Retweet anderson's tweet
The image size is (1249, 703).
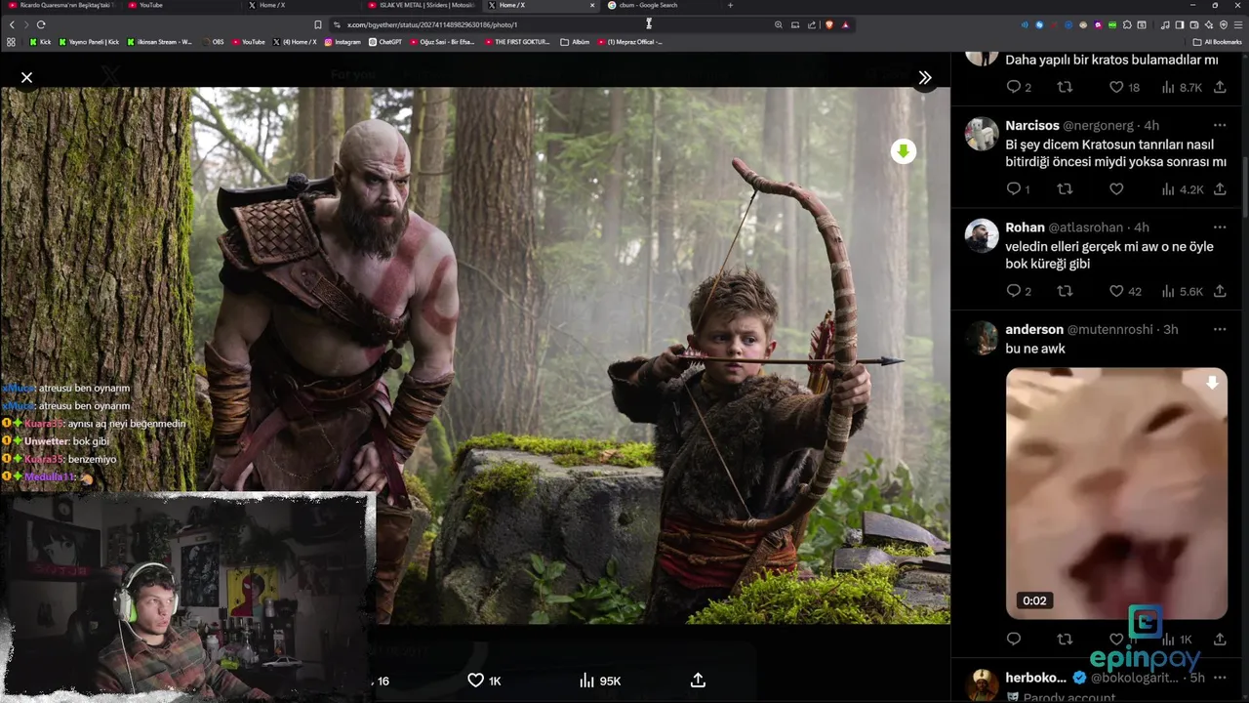point(1065,639)
